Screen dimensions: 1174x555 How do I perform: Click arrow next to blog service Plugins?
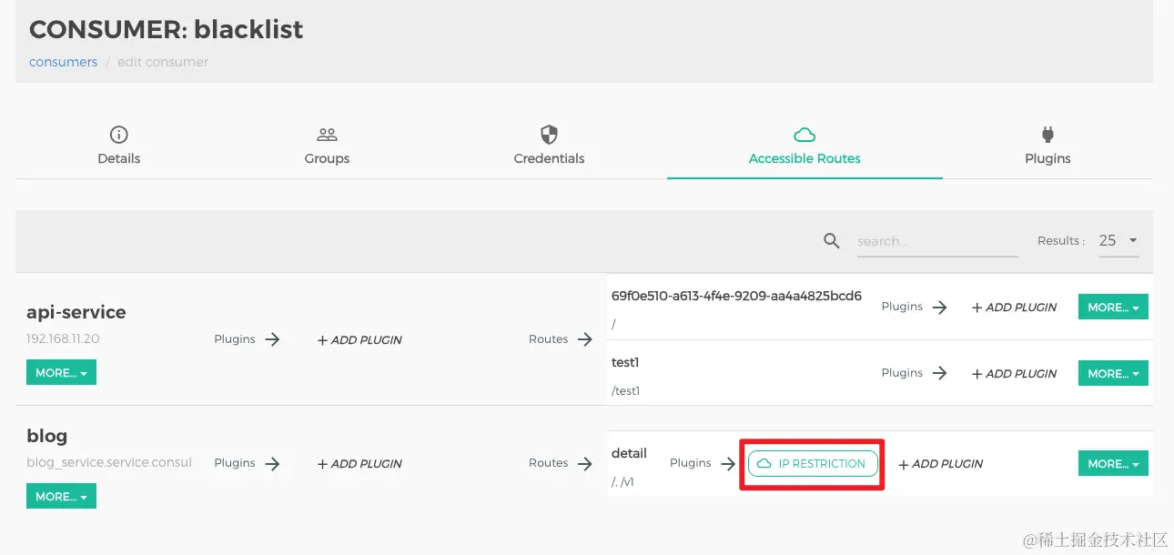click(x=272, y=463)
